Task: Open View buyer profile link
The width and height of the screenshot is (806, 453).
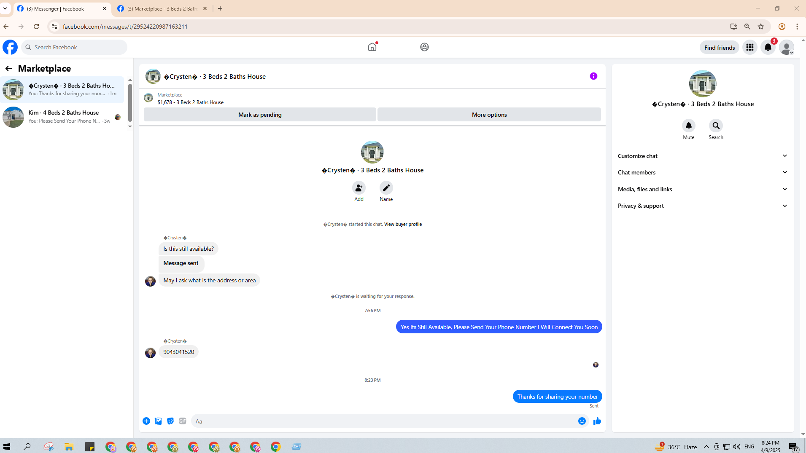Action: pyautogui.click(x=403, y=225)
